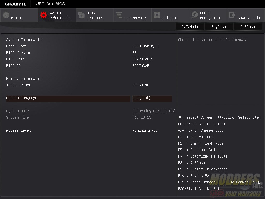Open the Save & Exit tab
265x199 pixels.
tap(246, 15)
